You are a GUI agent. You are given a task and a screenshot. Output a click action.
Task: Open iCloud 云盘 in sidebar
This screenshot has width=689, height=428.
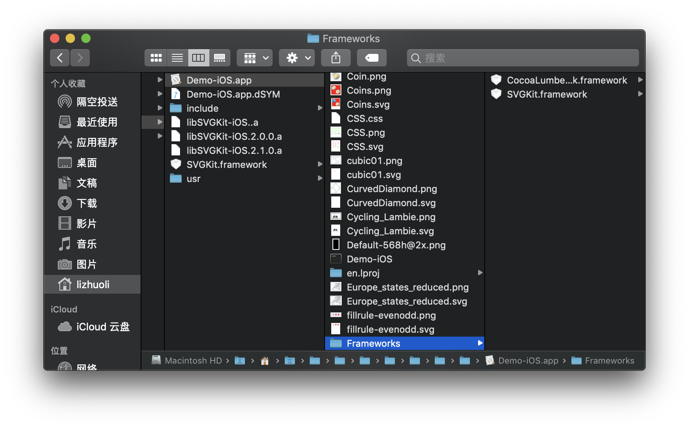click(92, 326)
